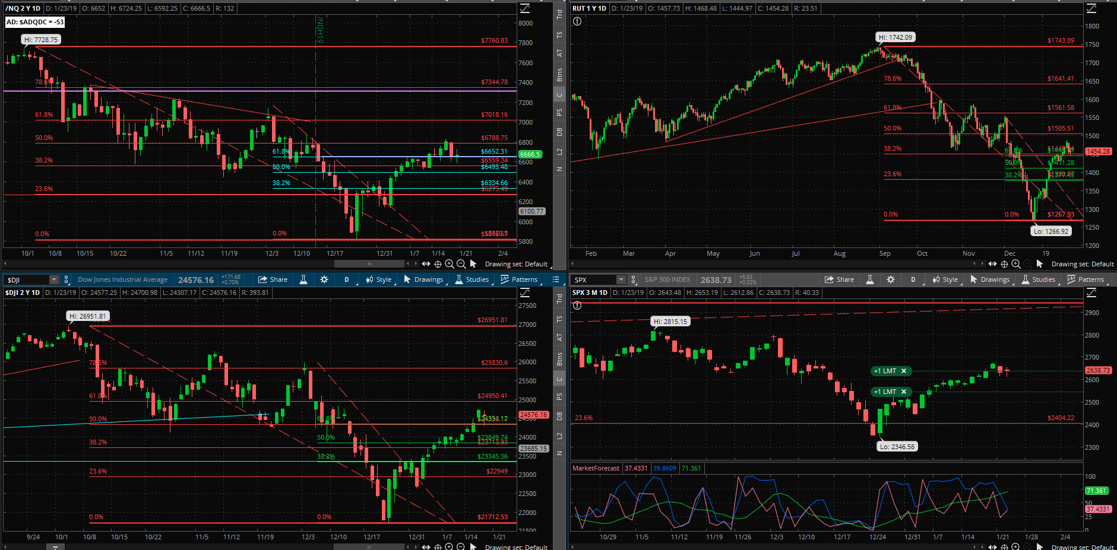Click the price axis scale icon atop $DJI chart

click(525, 293)
